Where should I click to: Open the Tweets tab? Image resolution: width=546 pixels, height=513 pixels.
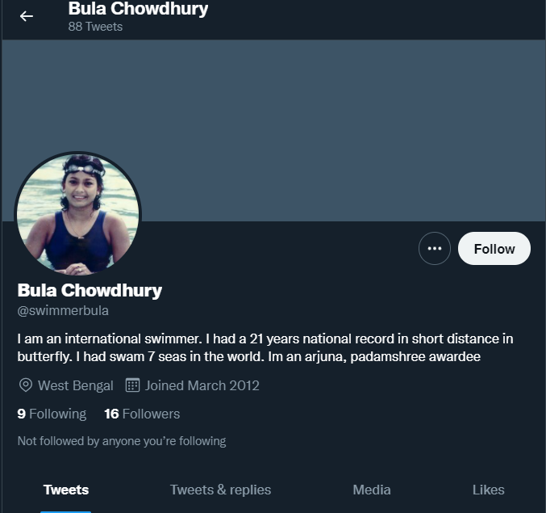coord(66,490)
